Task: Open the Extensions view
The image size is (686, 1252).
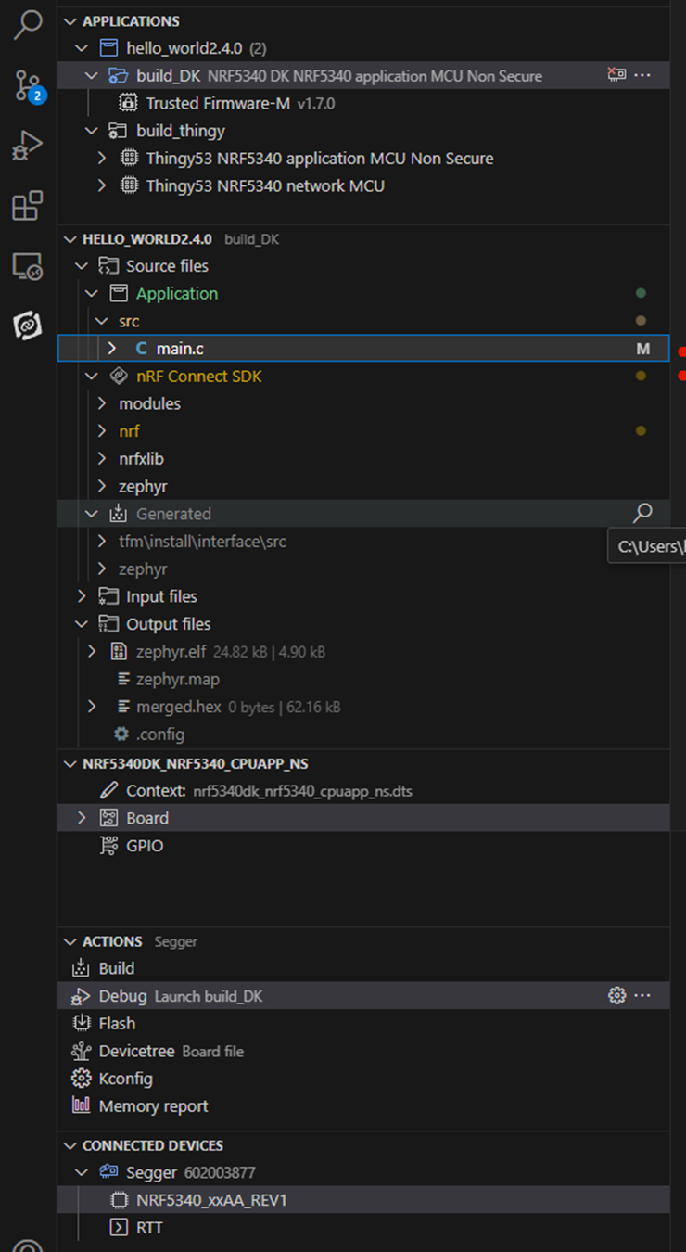Action: [28, 206]
